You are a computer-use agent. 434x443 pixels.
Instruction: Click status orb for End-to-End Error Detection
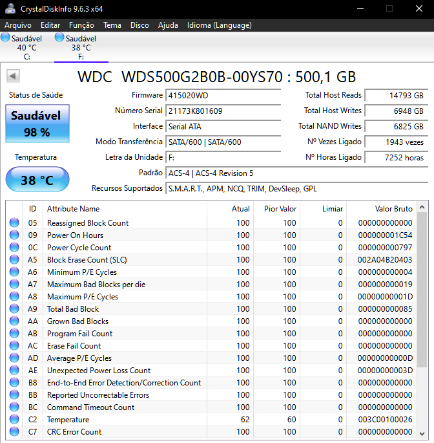coord(14,382)
